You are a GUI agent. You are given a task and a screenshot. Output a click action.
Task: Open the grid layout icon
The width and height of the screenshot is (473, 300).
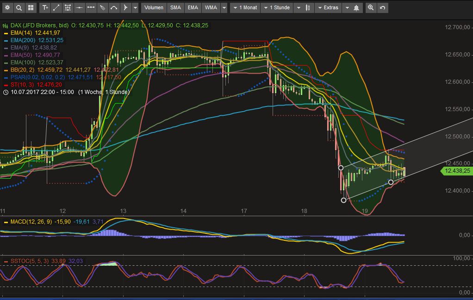click(31, 8)
